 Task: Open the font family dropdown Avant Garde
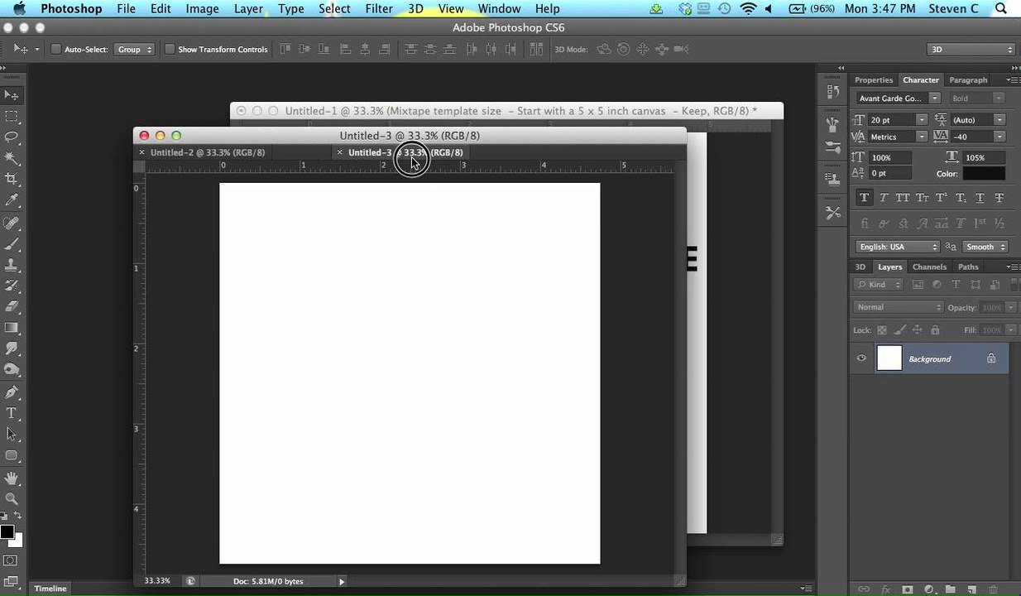tap(934, 99)
